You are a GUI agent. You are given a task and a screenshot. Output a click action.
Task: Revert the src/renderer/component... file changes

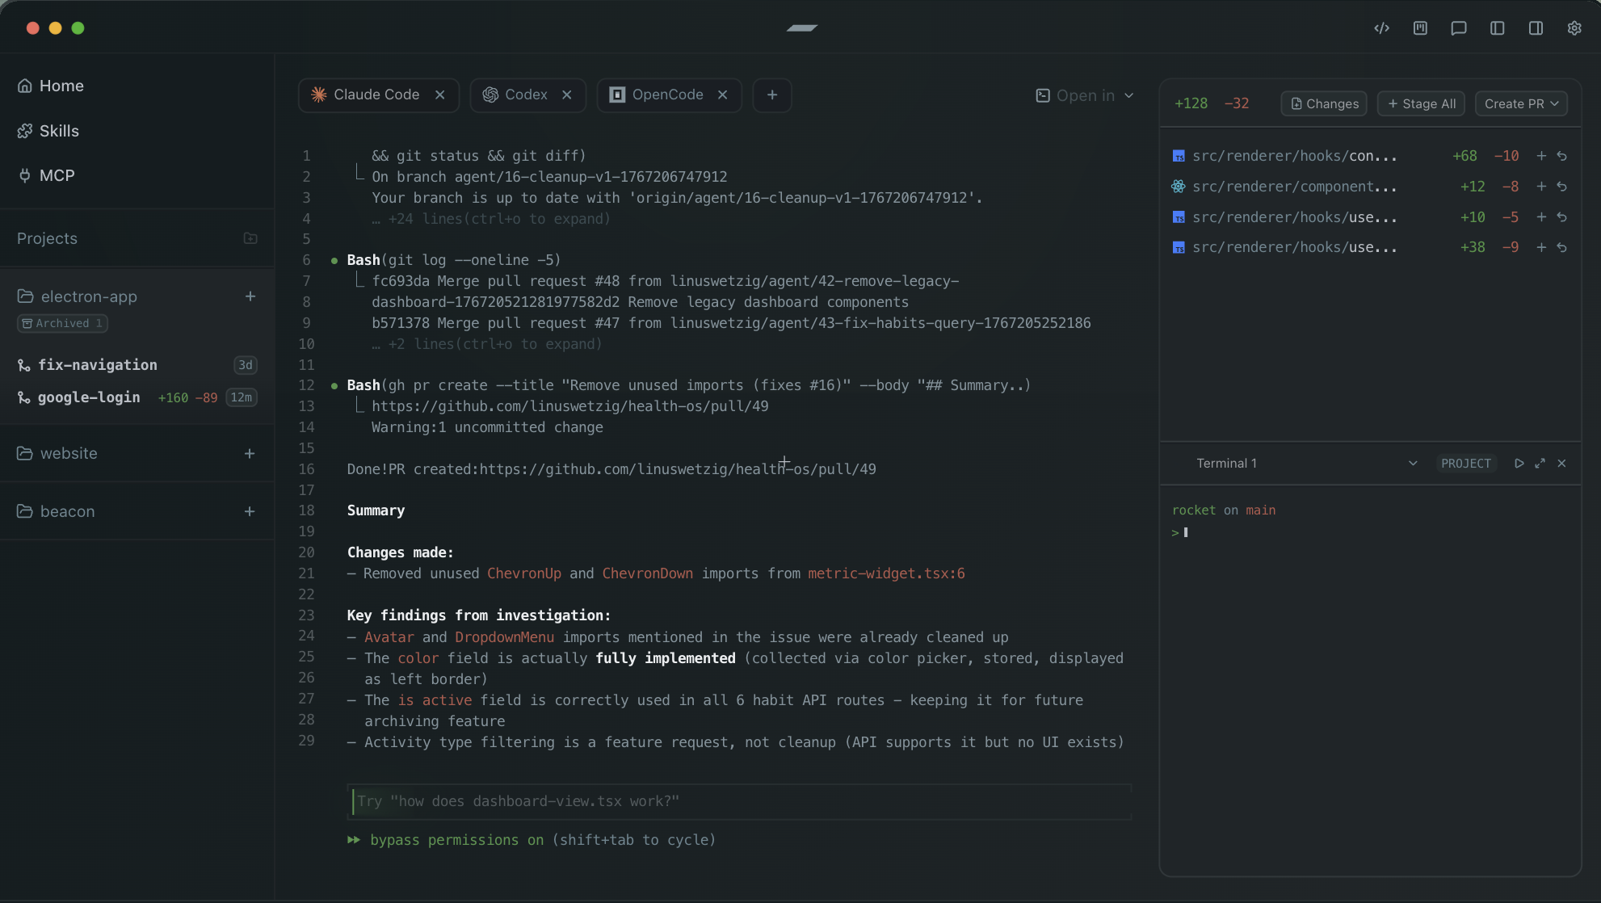pyautogui.click(x=1562, y=187)
